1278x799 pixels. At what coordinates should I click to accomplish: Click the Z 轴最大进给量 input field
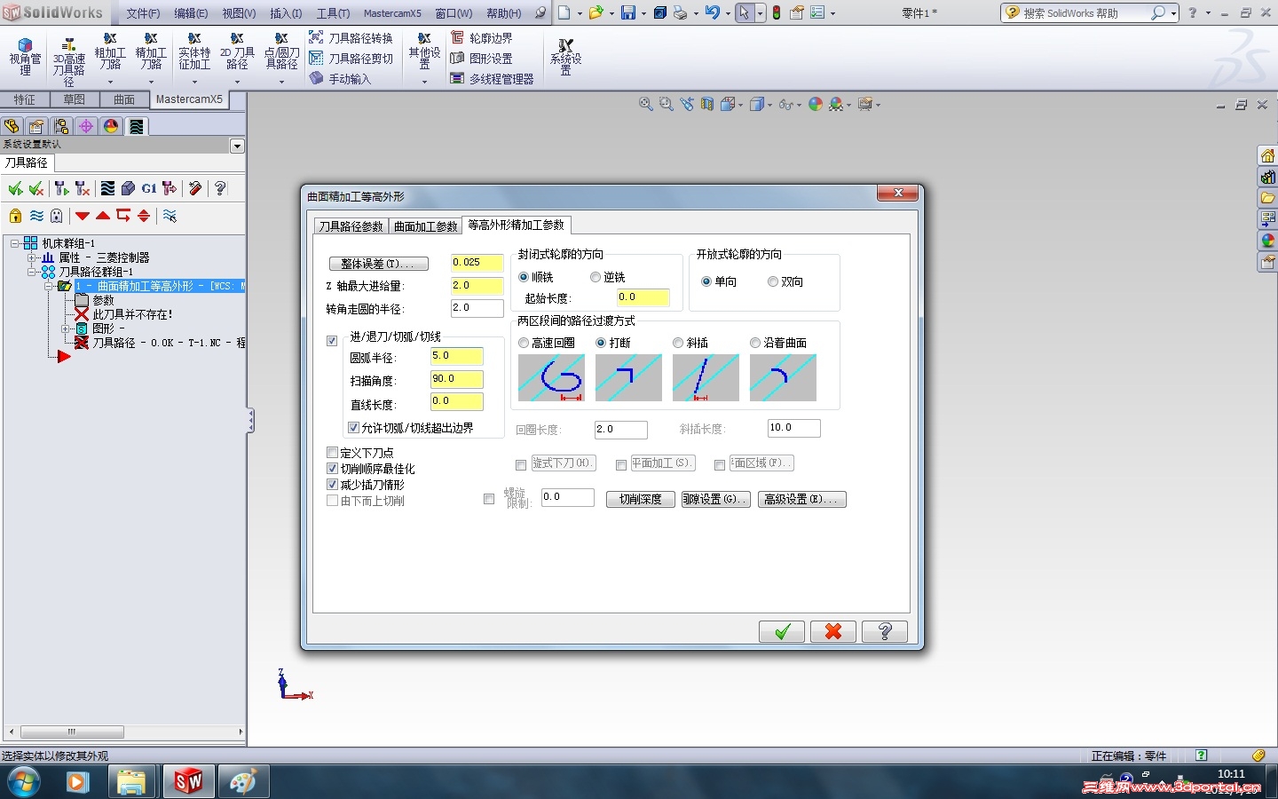click(477, 286)
